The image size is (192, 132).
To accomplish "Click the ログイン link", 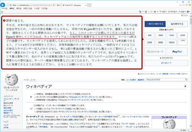I will click(184, 74).
